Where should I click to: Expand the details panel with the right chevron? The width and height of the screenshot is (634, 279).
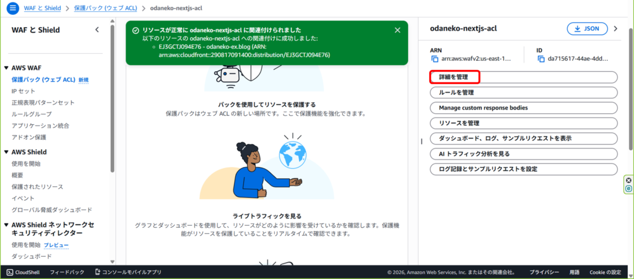[615, 28]
